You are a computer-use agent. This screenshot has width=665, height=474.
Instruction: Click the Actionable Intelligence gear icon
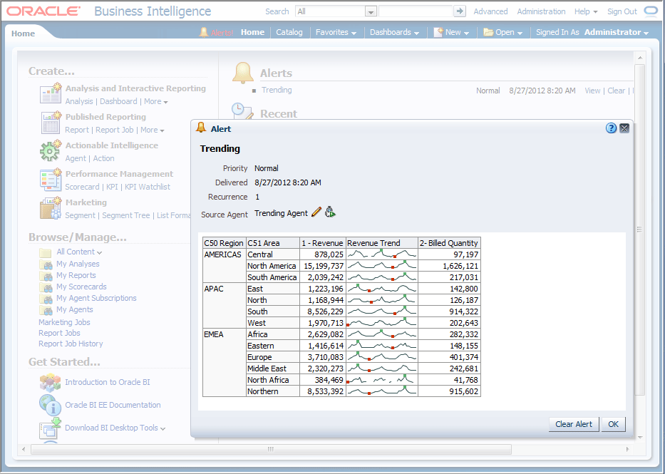pyautogui.click(x=50, y=151)
